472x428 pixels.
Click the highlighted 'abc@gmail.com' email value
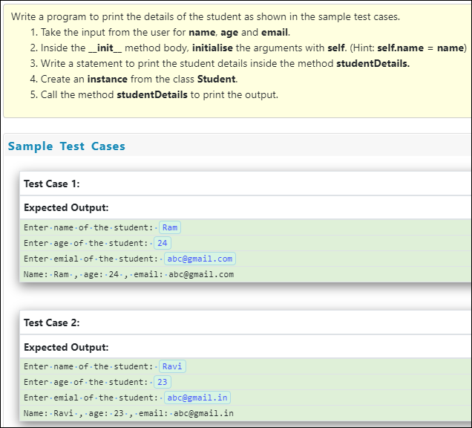[x=200, y=259]
